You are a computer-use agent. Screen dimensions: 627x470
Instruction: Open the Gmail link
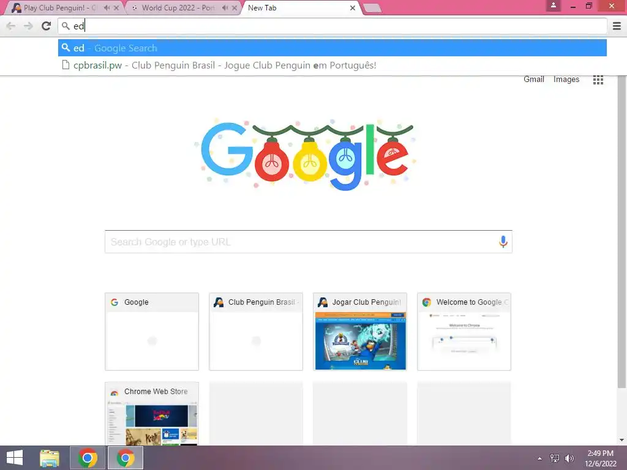pos(533,79)
